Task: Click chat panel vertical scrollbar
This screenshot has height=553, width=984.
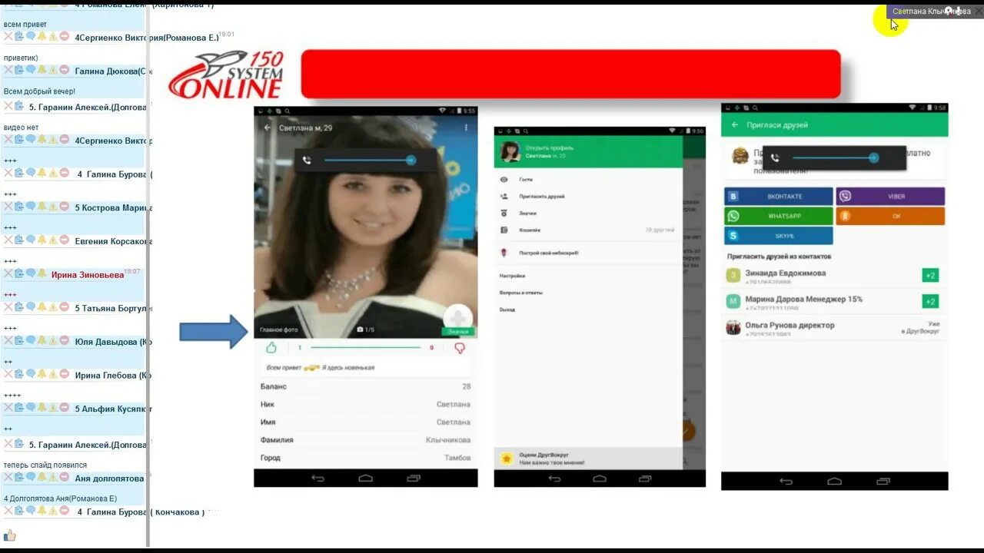Action: click(x=148, y=276)
